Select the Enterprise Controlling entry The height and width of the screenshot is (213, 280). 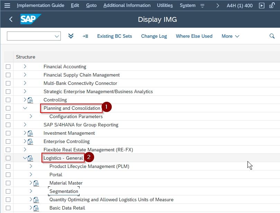coord(66,141)
